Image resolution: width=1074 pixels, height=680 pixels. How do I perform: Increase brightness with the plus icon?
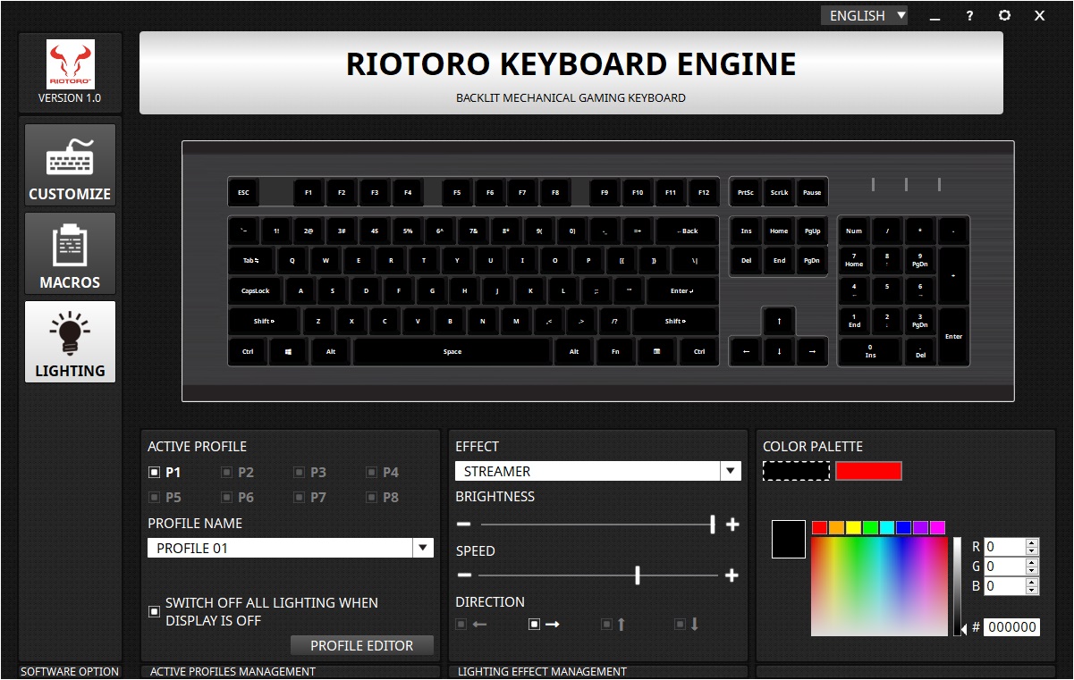[732, 525]
